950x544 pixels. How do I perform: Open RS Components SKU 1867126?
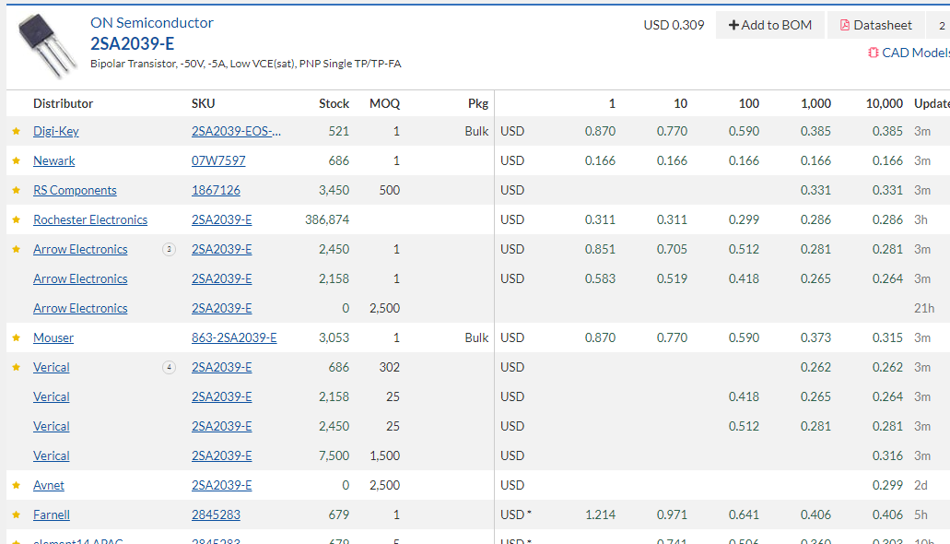click(216, 191)
